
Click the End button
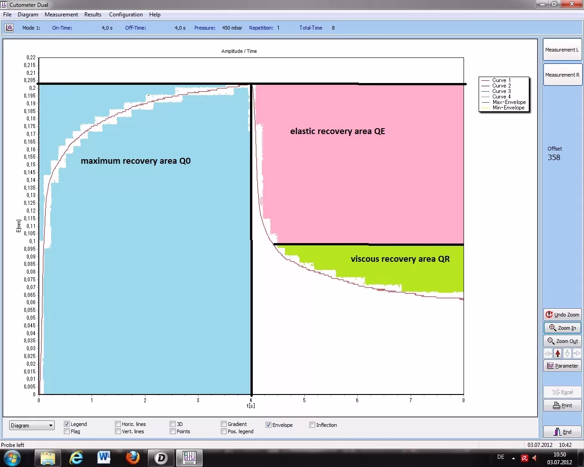(562, 432)
